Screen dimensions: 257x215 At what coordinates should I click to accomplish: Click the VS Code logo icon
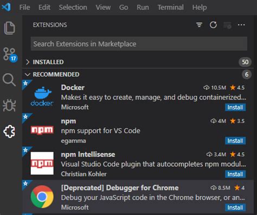coord(6,7)
